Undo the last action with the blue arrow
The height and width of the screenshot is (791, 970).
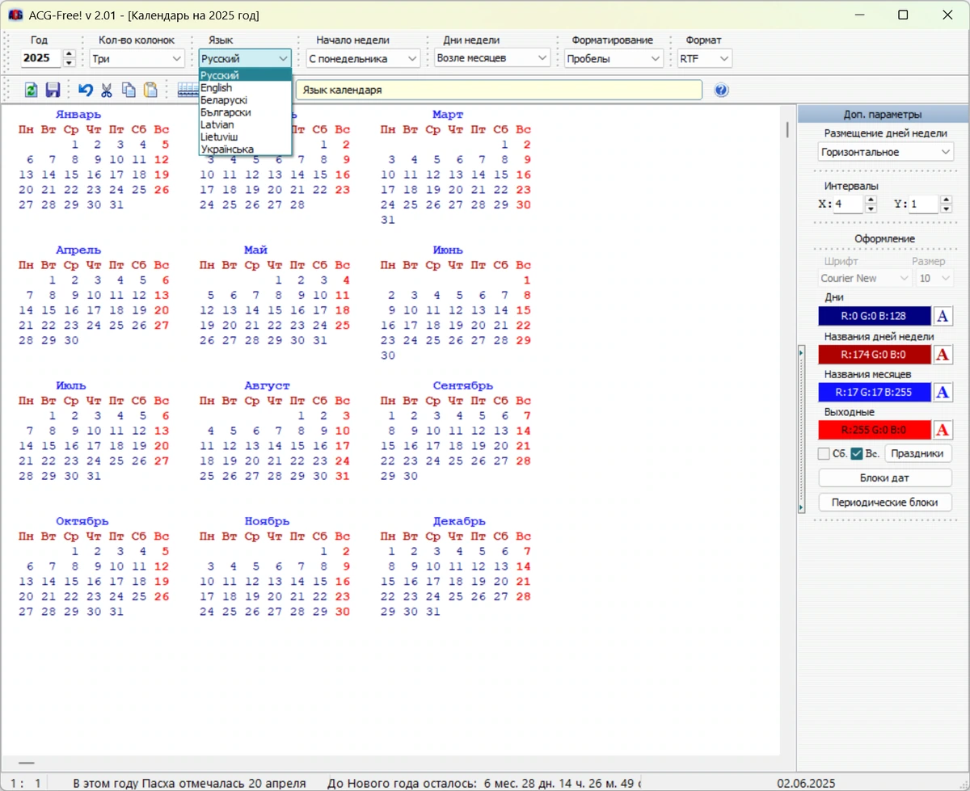pos(86,90)
